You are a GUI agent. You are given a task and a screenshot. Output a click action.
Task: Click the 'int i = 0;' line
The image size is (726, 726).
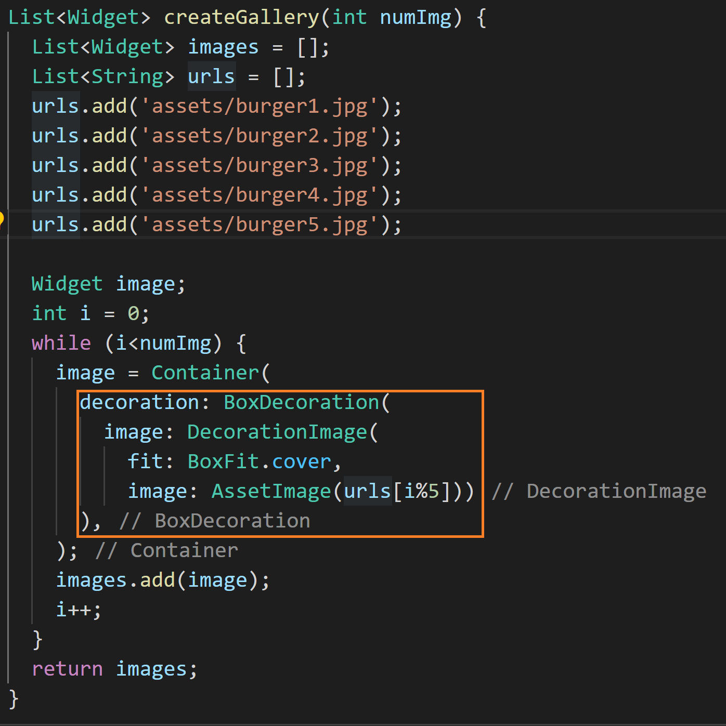point(90,314)
